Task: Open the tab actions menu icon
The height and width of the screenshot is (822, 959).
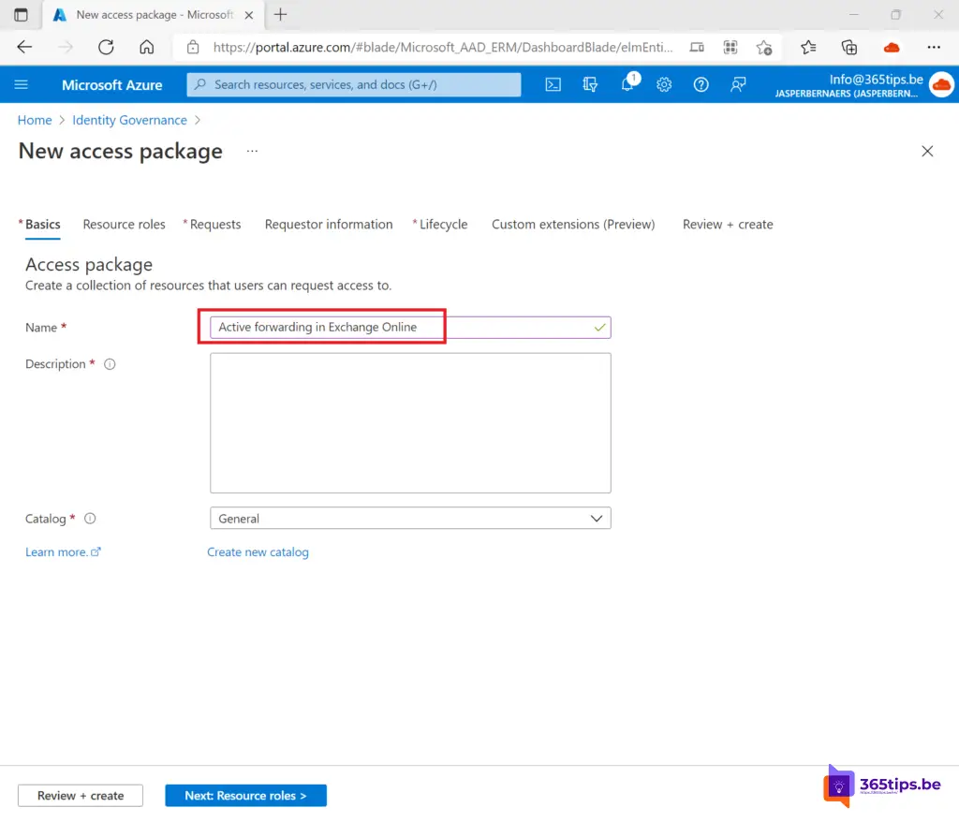Action: [21, 15]
